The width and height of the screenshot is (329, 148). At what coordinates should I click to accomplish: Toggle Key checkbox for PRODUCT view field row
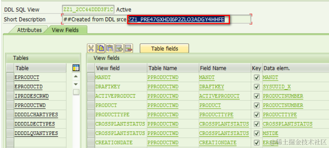257,105
